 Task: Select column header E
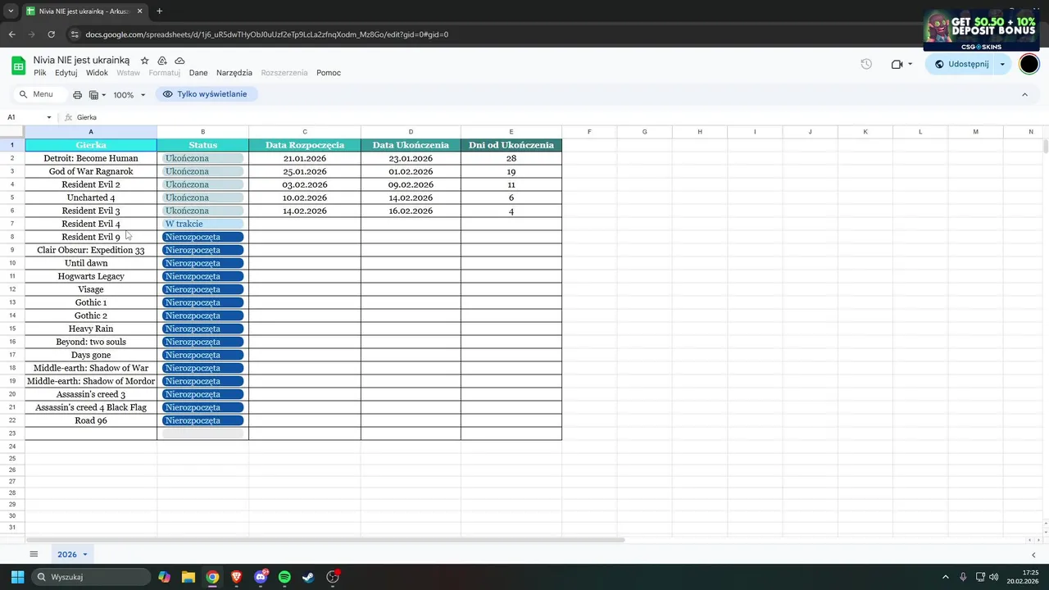click(x=511, y=132)
